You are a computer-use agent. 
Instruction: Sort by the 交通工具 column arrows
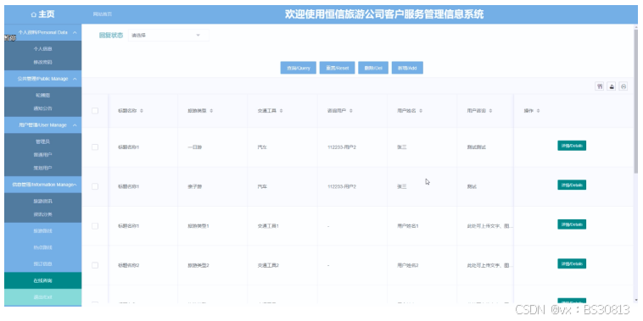point(282,111)
